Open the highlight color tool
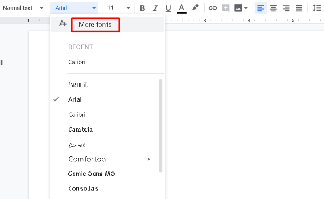This screenshot has width=324, height=199. (x=195, y=8)
